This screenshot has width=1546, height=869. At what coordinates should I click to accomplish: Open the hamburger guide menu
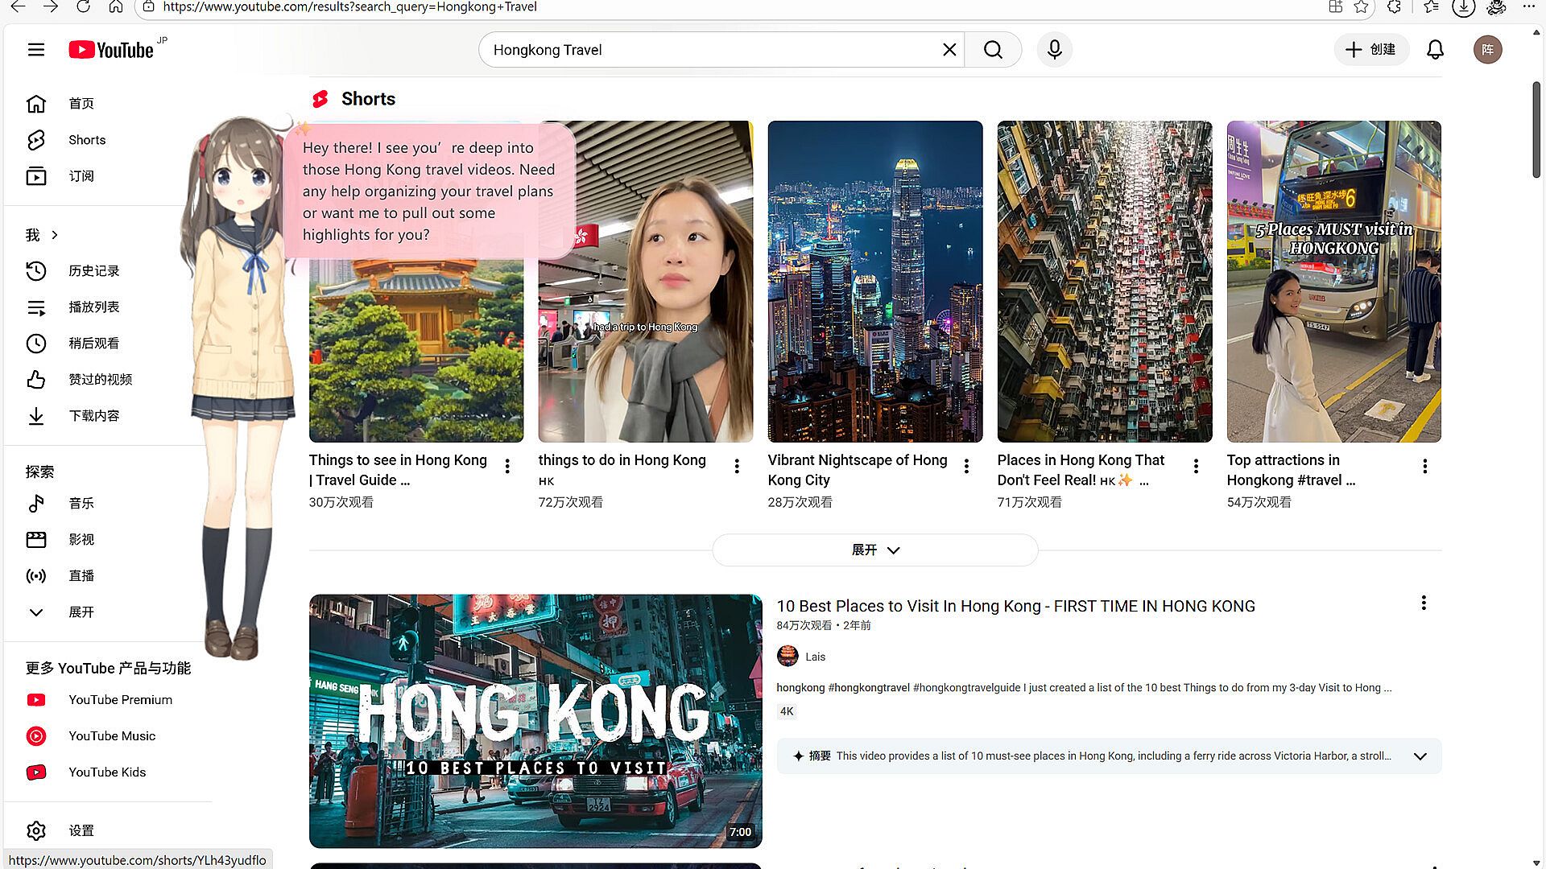point(36,50)
